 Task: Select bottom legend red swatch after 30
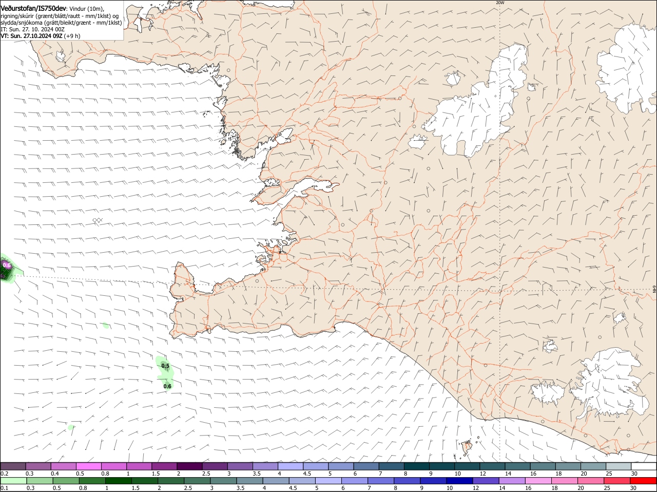642,481
